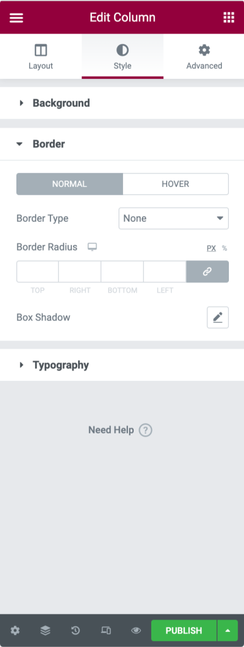Preview changes with eye icon
The width and height of the screenshot is (244, 647).
pyautogui.click(x=136, y=631)
